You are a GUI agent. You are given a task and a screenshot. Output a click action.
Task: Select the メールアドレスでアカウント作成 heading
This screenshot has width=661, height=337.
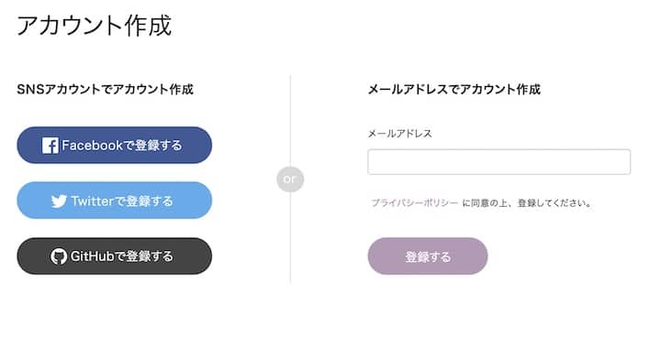[454, 89]
